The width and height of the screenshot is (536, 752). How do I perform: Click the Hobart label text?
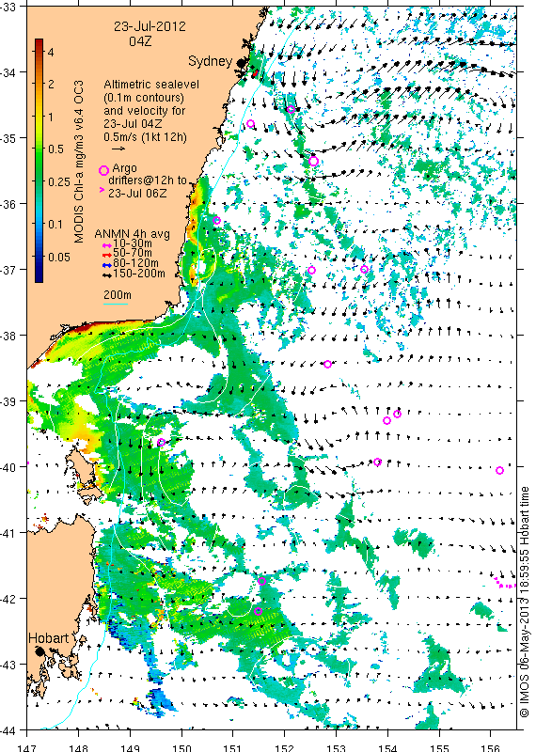49,638
